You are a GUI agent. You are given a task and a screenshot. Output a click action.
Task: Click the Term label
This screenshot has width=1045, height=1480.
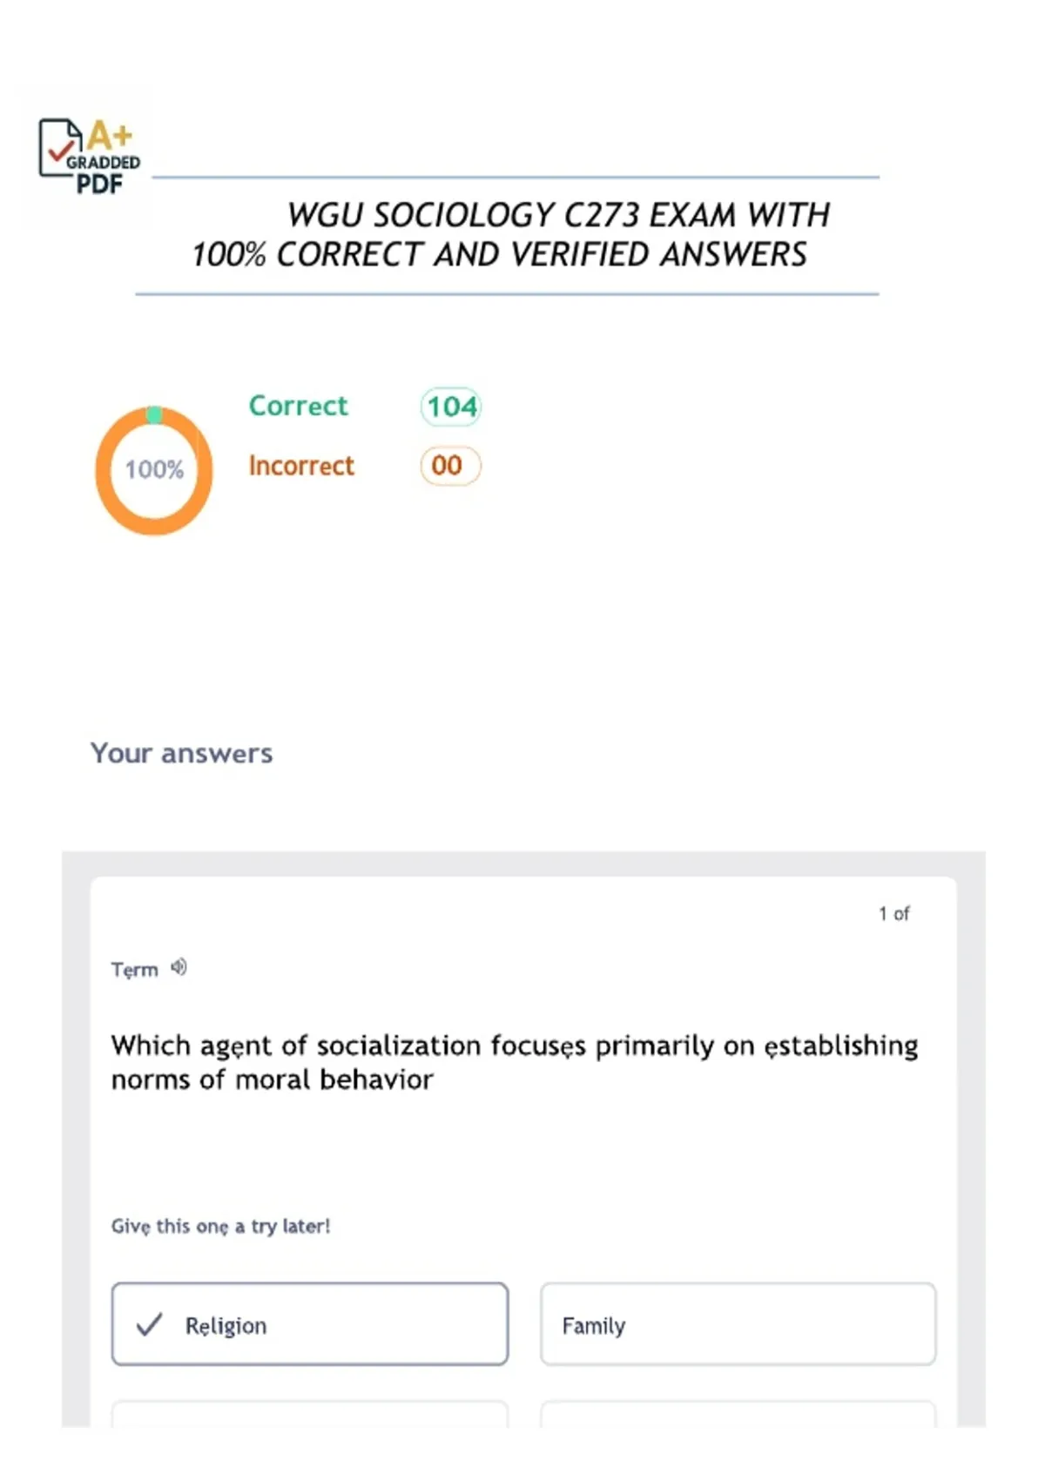(134, 969)
